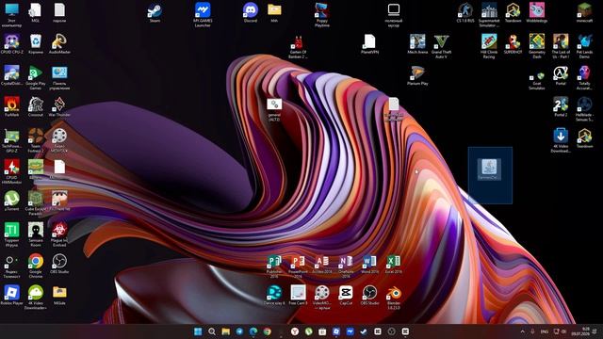Launch the Team Fortress 2 shortcut

pos(36,140)
